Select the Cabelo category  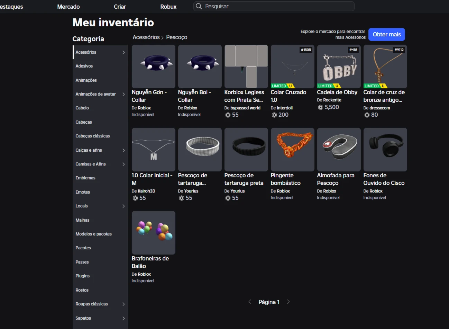click(x=100, y=108)
